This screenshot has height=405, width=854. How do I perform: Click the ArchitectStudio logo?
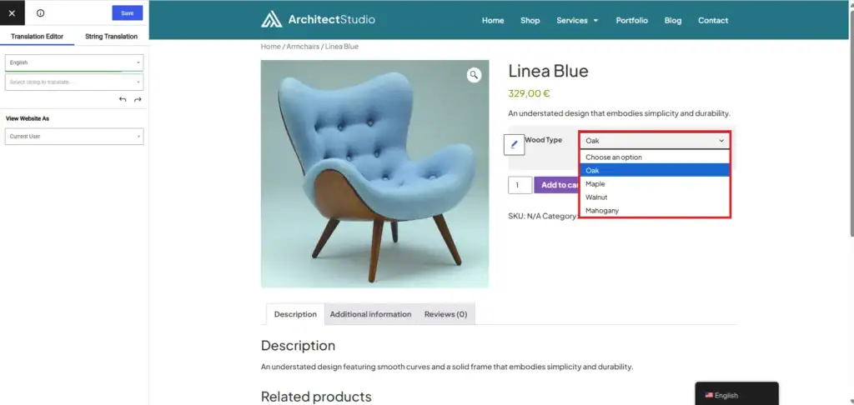[318, 20]
